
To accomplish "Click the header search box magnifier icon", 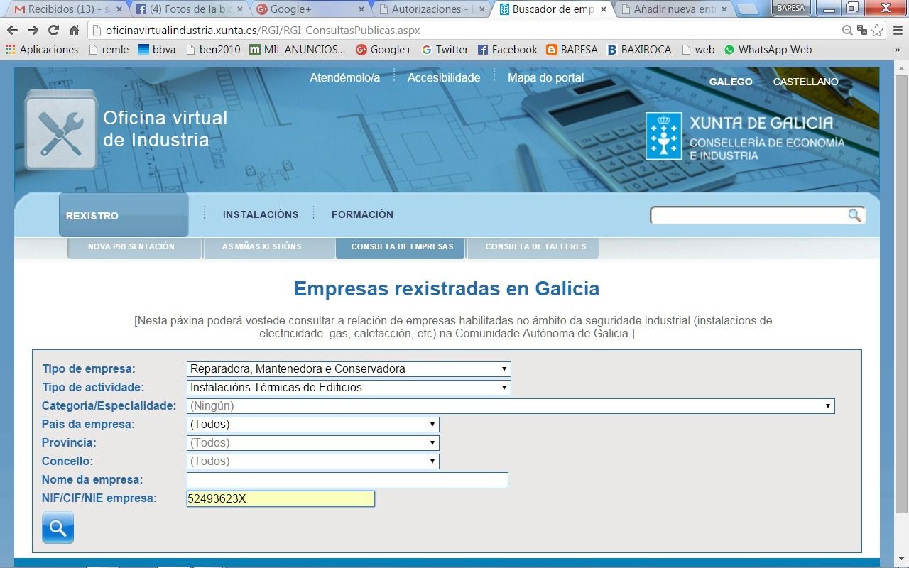I will [854, 215].
